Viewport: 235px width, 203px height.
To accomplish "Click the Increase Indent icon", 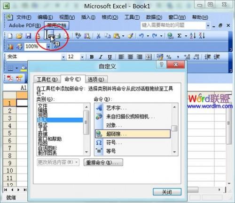I will [217, 57].
